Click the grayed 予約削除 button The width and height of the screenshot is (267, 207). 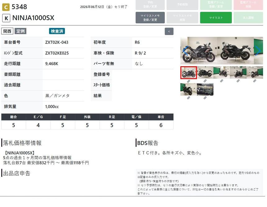(x=182, y=5)
